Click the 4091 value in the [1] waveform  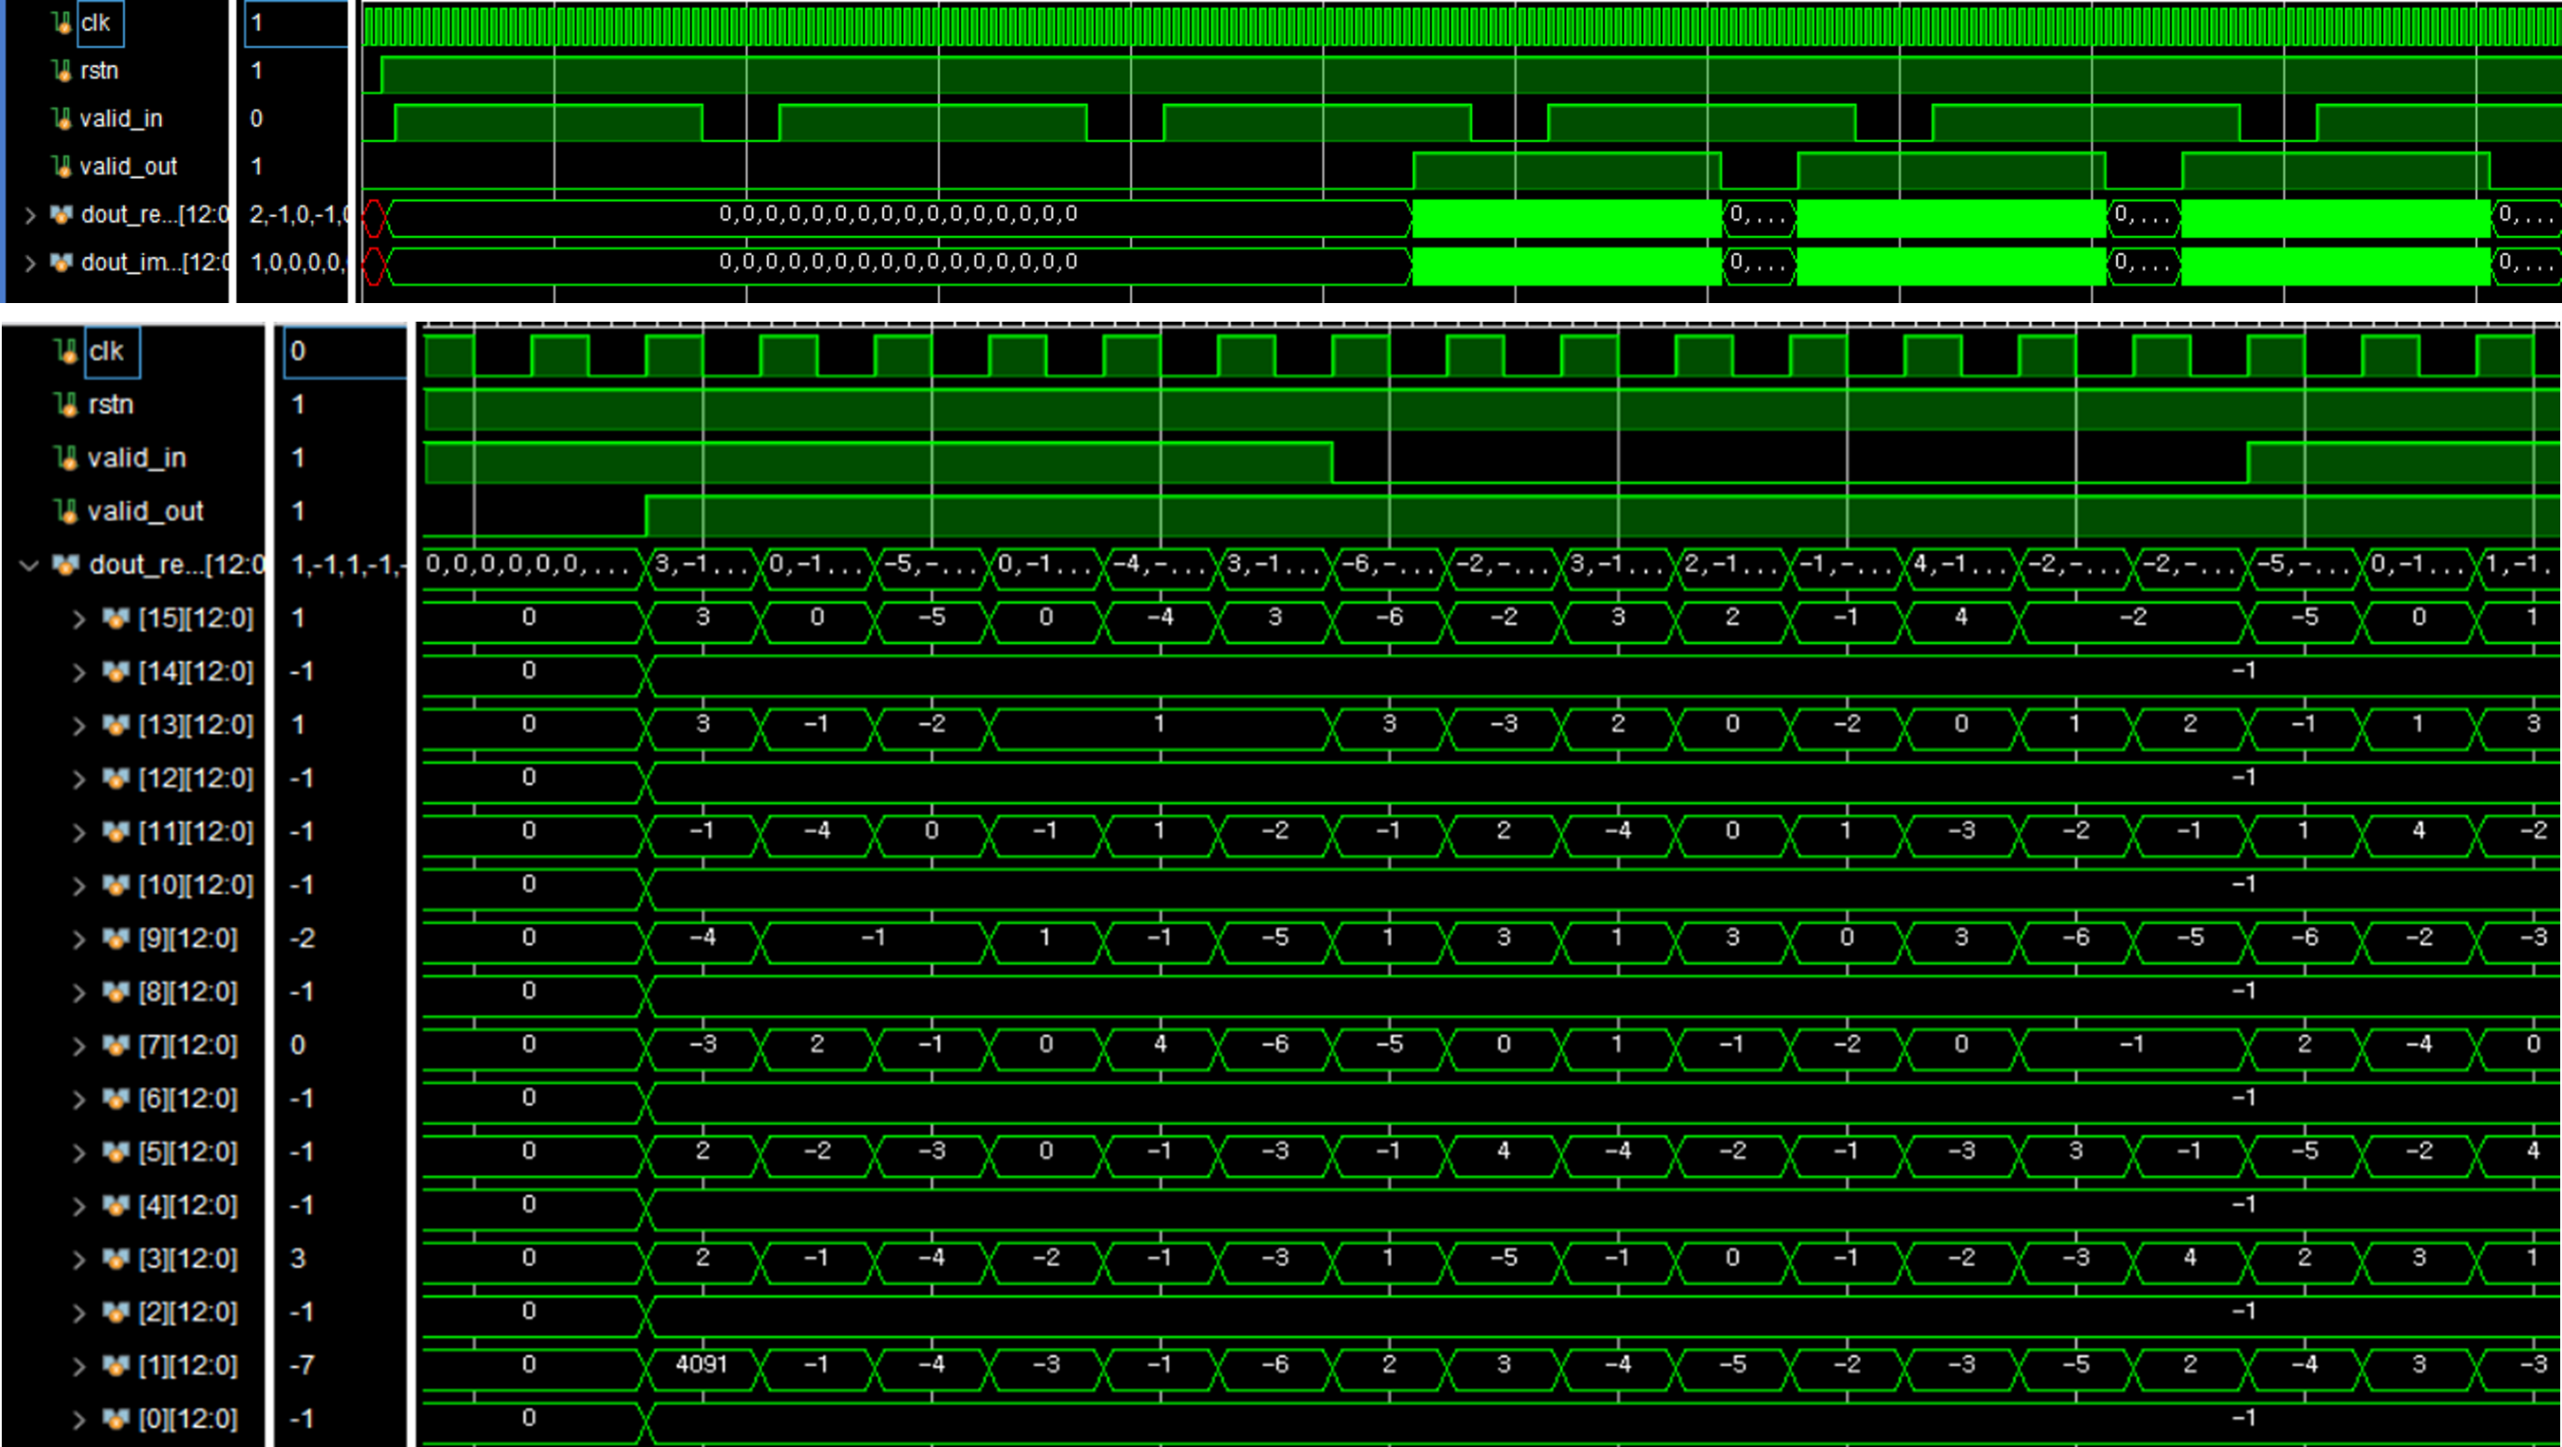(x=701, y=1364)
